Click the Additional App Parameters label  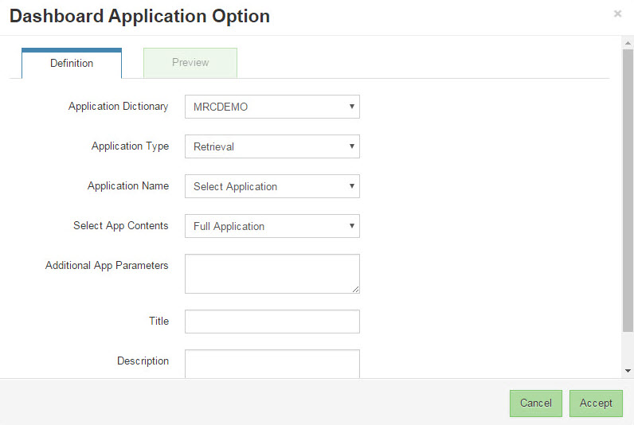[107, 265]
